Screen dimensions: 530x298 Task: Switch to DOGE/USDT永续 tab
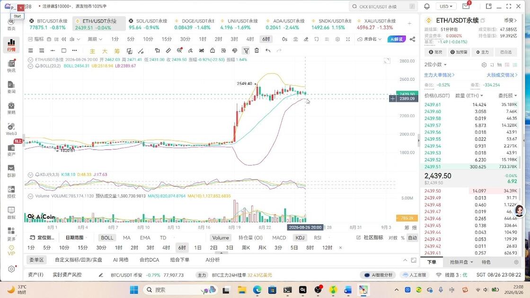coord(194,24)
